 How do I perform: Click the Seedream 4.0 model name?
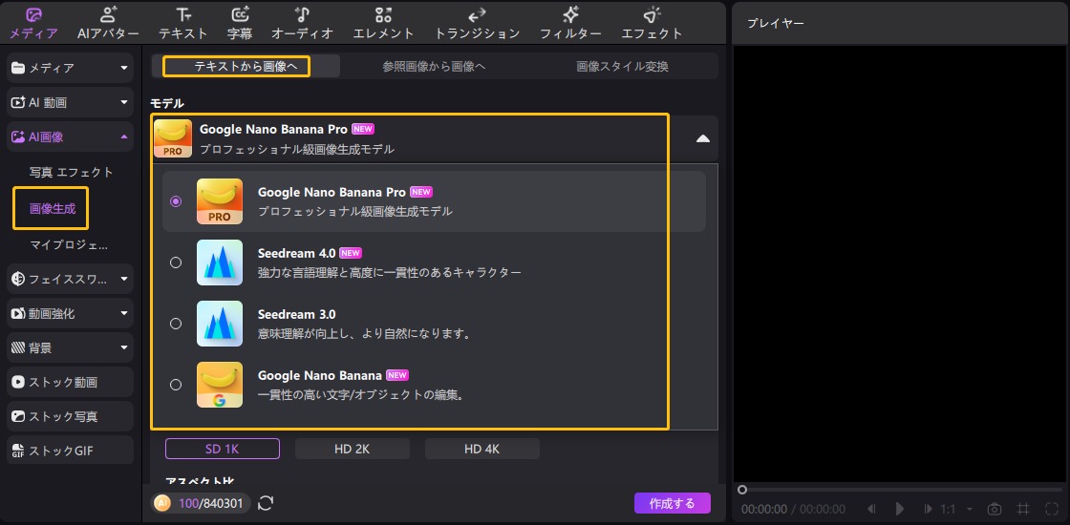click(x=297, y=253)
